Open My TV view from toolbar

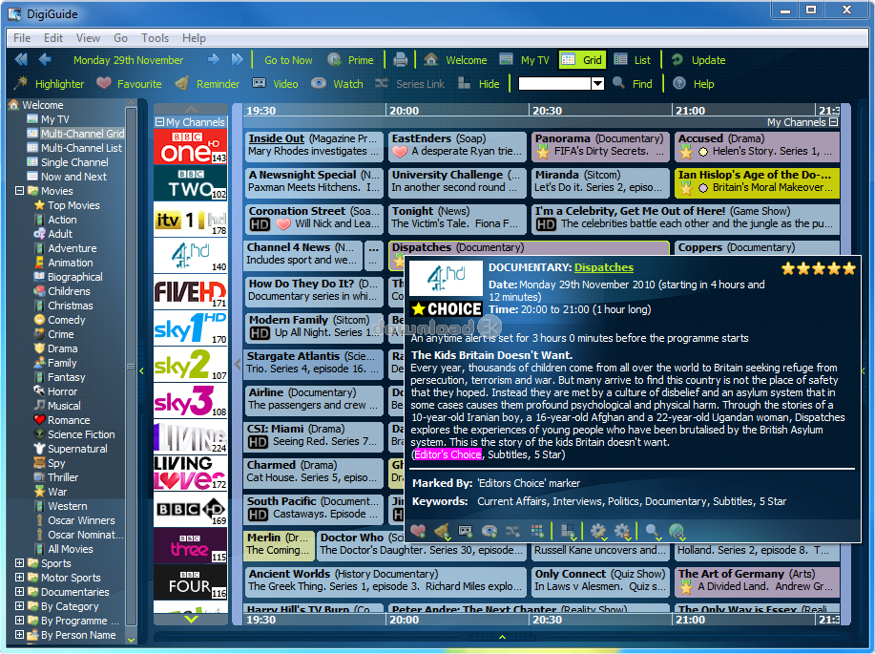tap(524, 60)
